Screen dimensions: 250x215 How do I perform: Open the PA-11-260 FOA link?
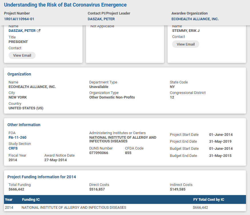tap(17, 138)
